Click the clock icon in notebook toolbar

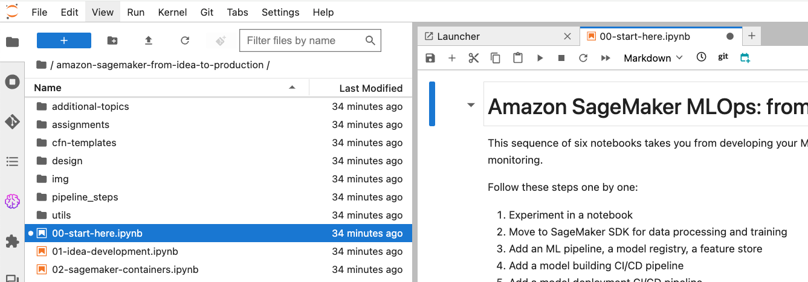click(x=701, y=57)
